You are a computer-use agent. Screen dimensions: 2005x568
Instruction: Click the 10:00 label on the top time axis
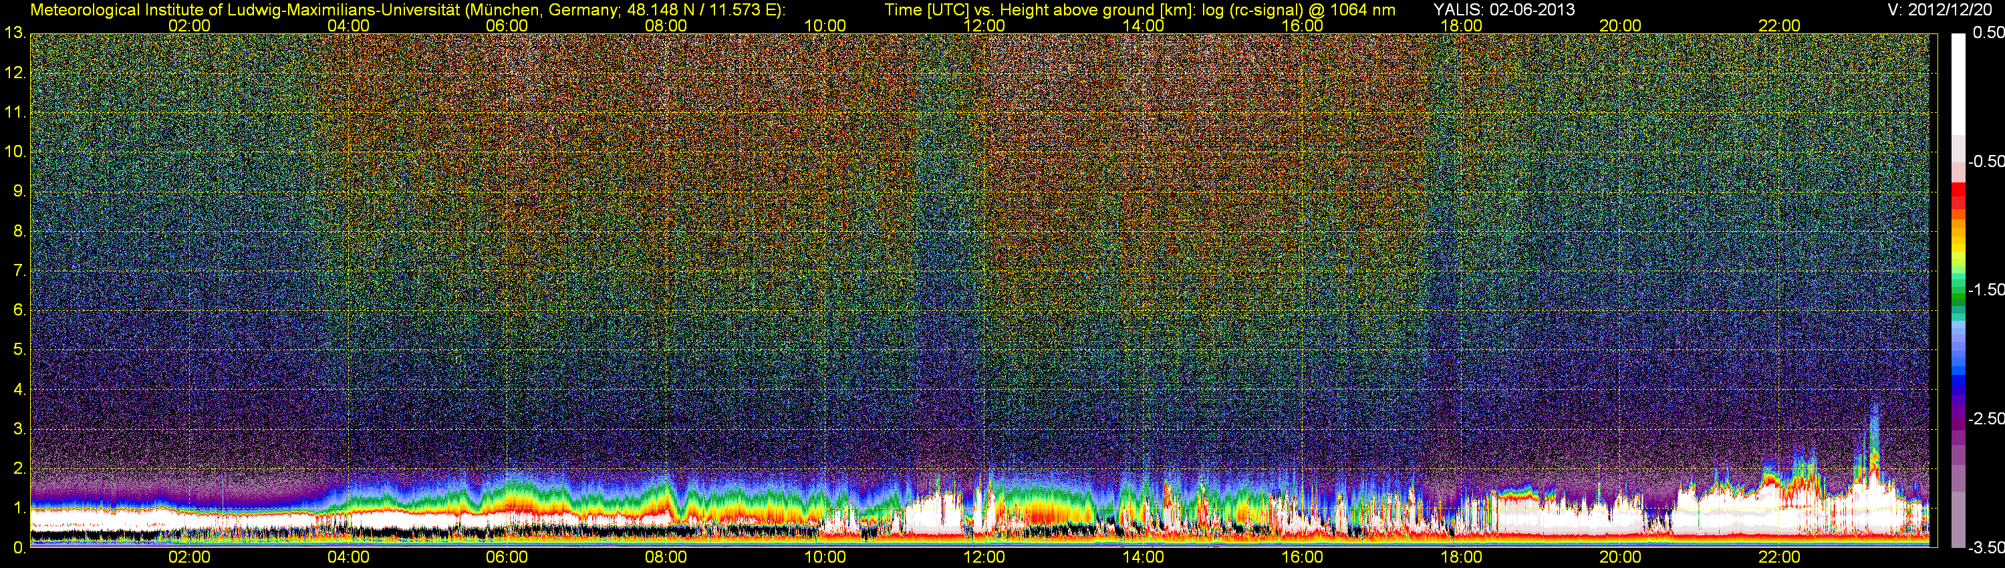coord(825,25)
